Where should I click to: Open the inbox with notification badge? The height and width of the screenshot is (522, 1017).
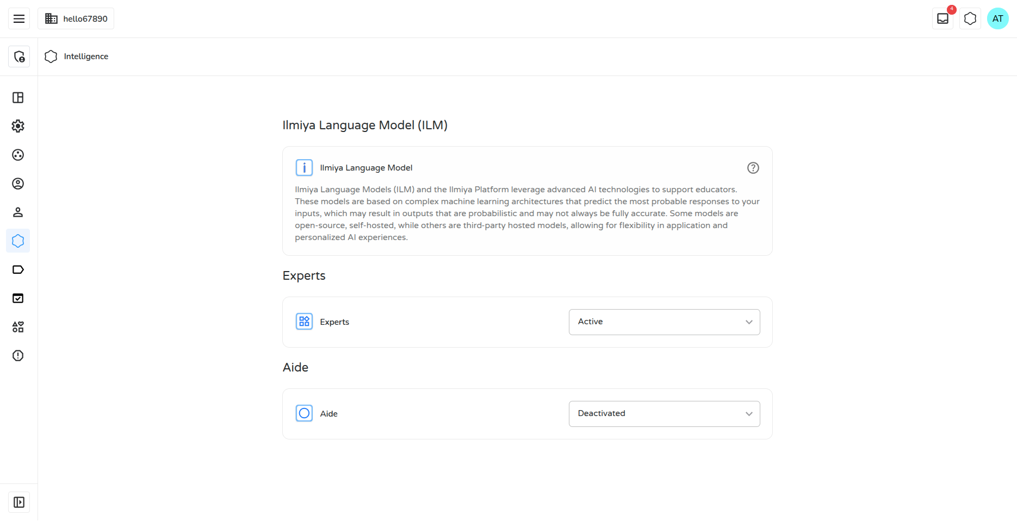(942, 18)
